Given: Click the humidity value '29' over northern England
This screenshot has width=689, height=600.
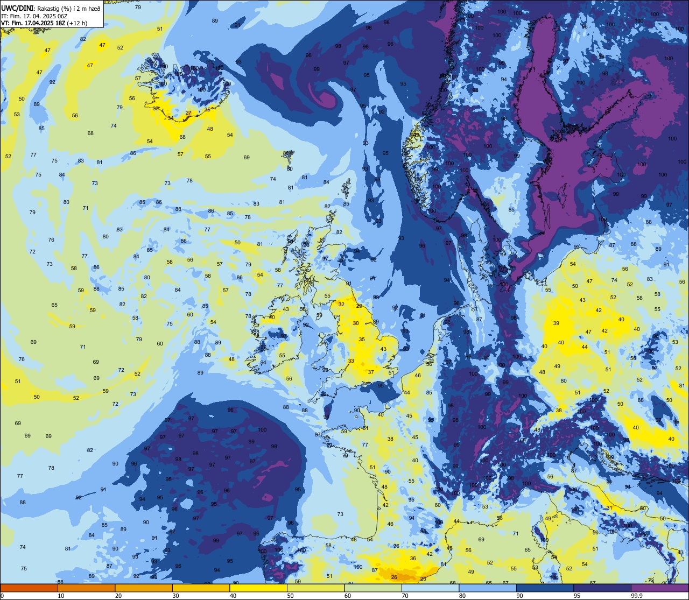Looking at the screenshot, I should point(359,306).
